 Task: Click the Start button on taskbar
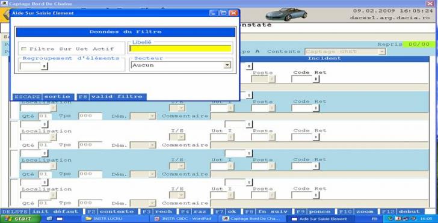(20, 219)
